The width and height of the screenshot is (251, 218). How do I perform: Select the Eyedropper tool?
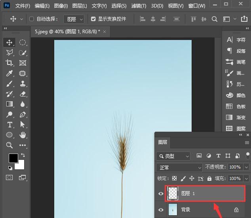point(10,73)
